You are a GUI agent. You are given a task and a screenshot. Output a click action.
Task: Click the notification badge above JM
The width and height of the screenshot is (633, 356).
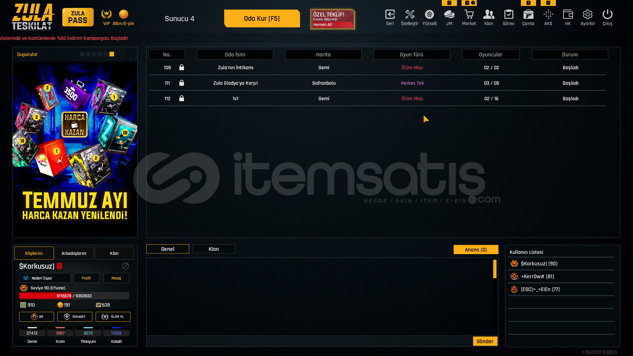(449, 3)
